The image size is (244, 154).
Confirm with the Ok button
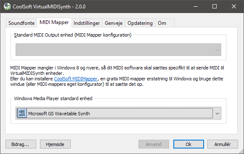(x=188, y=144)
